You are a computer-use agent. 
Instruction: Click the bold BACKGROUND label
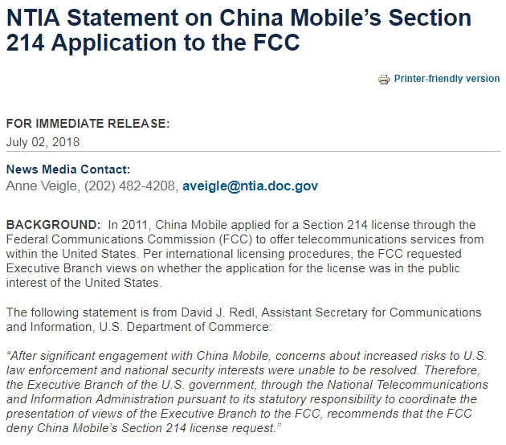click(x=53, y=225)
